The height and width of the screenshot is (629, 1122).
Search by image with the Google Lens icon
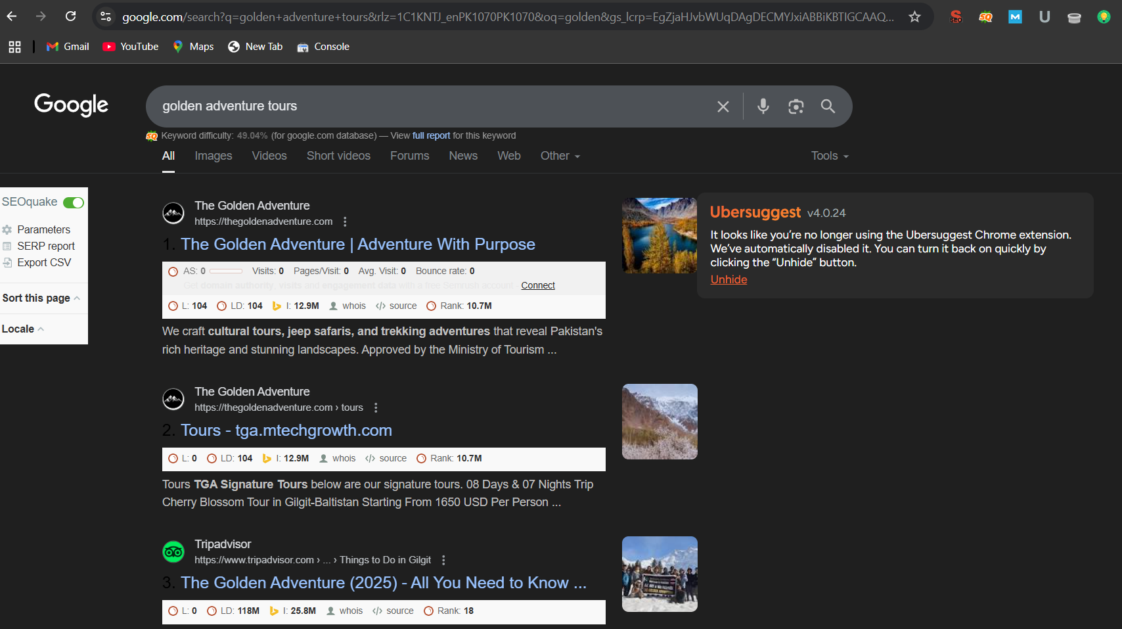tap(796, 106)
